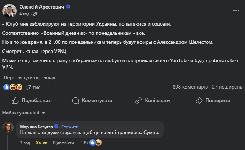Open Олексій Арестович profile picture
Image resolution: width=245 pixels, height=150 pixels.
(10, 11)
